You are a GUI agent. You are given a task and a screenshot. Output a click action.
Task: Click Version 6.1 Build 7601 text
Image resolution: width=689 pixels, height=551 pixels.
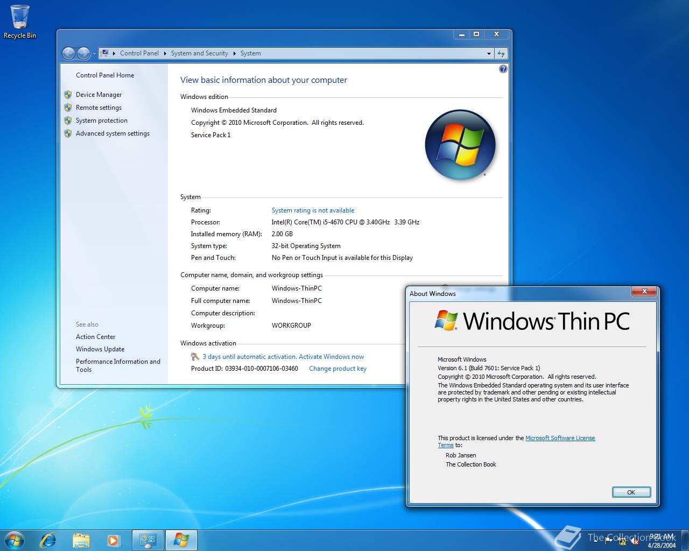coord(489,368)
